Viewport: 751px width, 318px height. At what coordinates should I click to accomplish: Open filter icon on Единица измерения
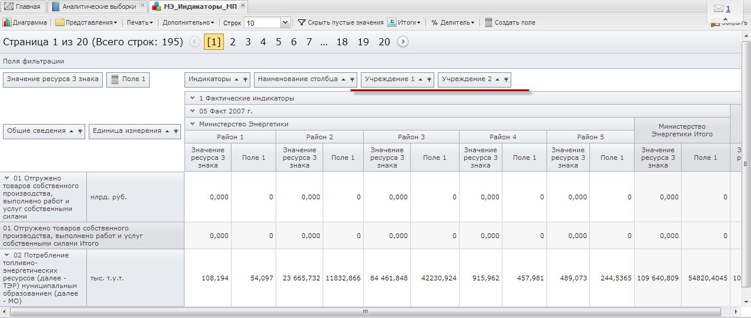click(x=176, y=132)
